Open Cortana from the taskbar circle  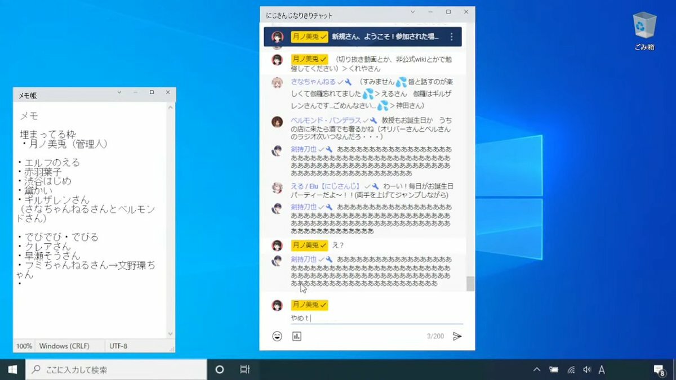click(220, 369)
